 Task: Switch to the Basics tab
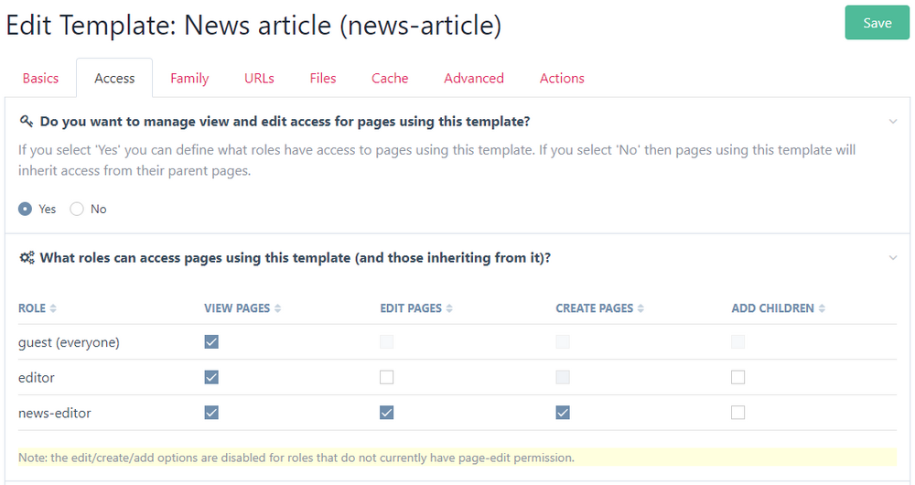pos(40,79)
